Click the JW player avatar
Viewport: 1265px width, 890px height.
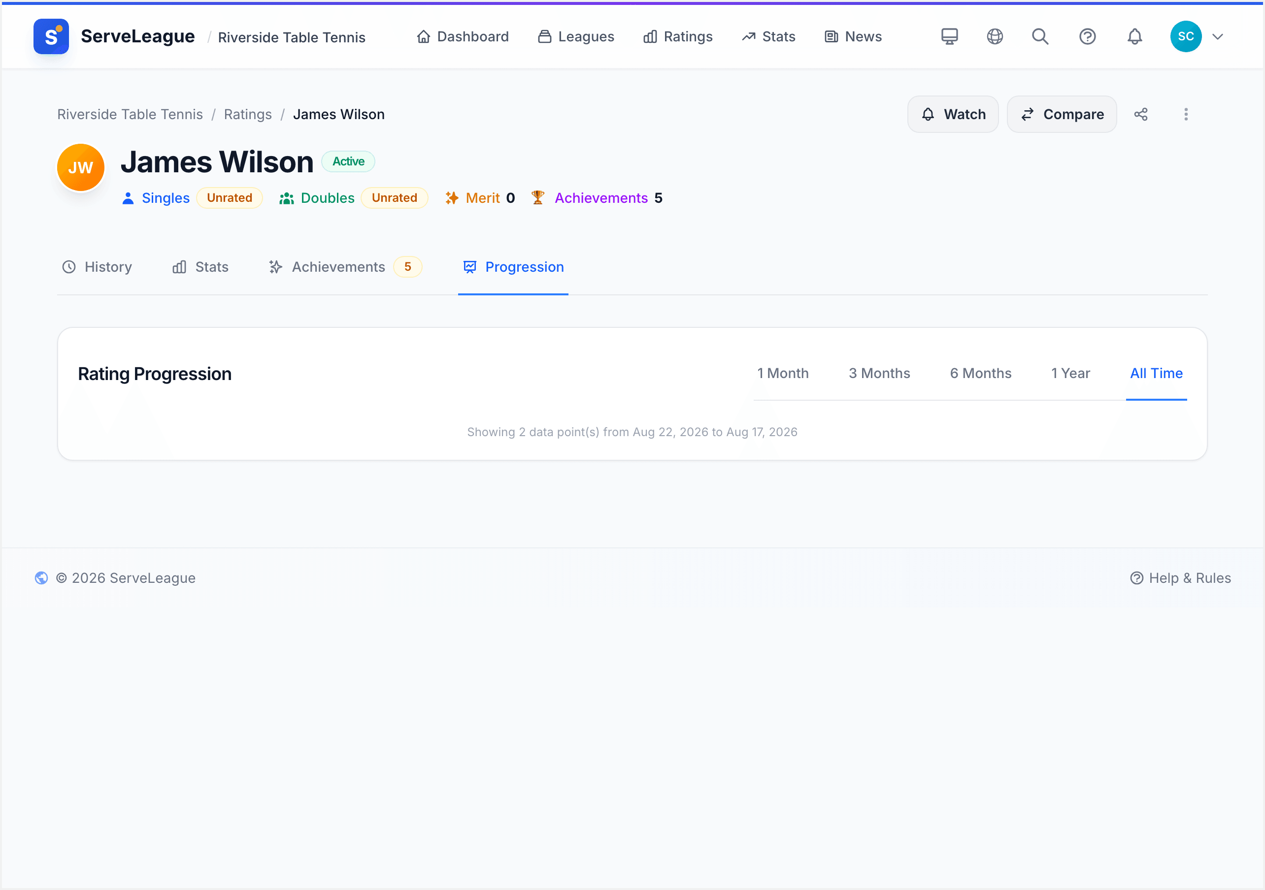(80, 167)
